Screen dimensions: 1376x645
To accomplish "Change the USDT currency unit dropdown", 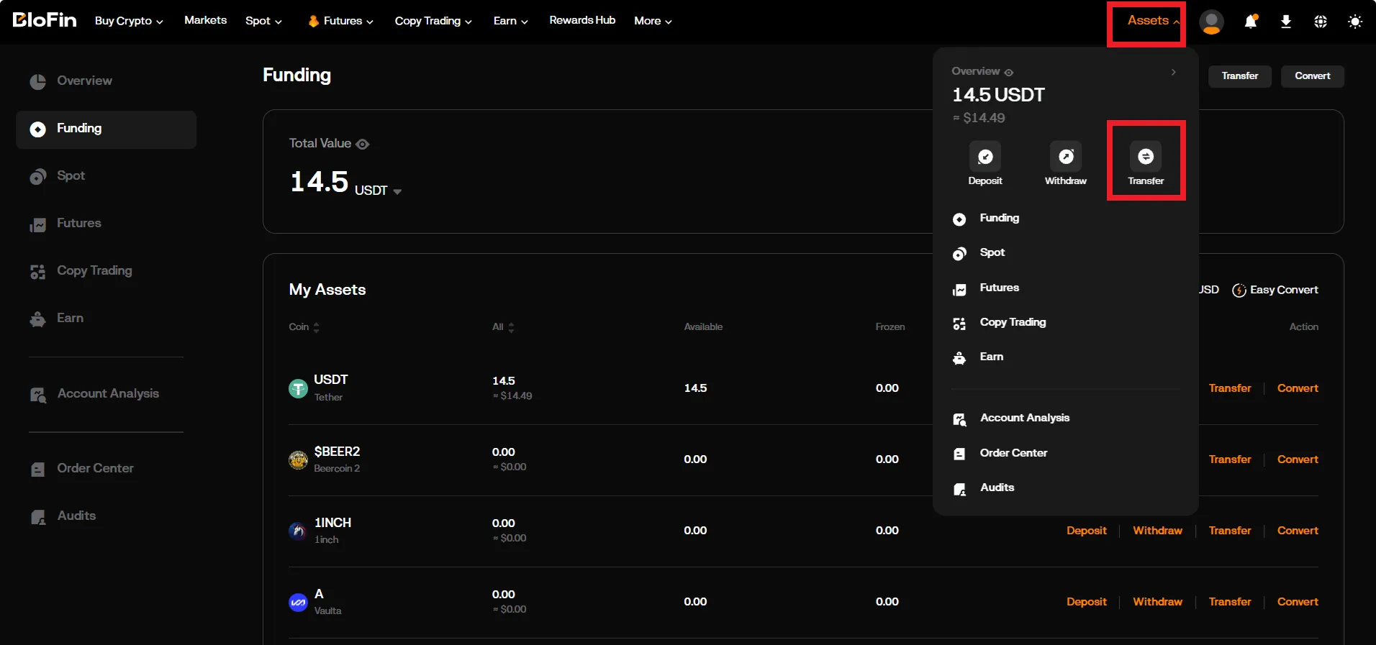I will (x=379, y=191).
